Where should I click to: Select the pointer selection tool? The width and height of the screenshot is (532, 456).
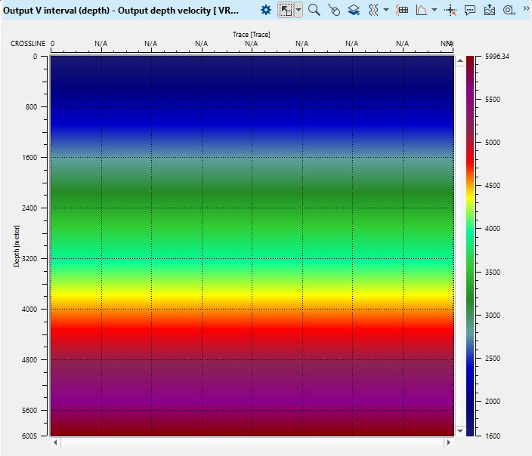coord(286,10)
